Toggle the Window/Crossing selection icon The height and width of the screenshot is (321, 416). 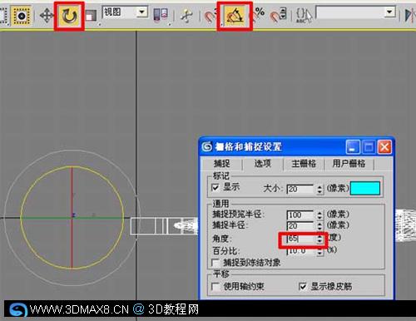22,16
